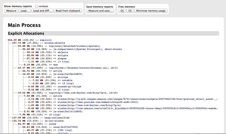226x134 pixels.
Task: Open the Load... memory report button
Action: tap(25, 11)
